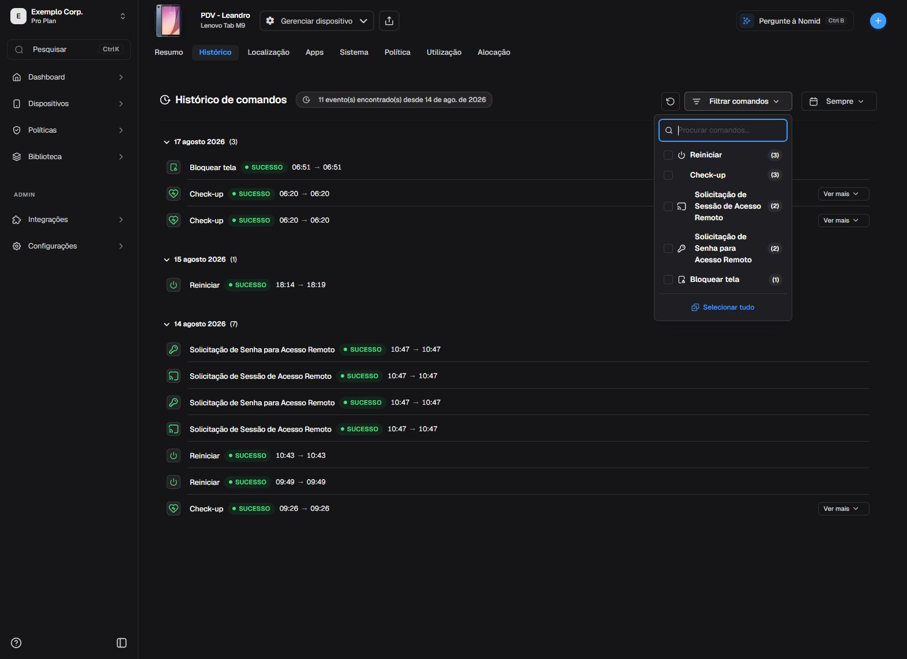This screenshot has height=659, width=907.
Task: Click the Reiniciar power icon at 18:14
Action: (174, 285)
